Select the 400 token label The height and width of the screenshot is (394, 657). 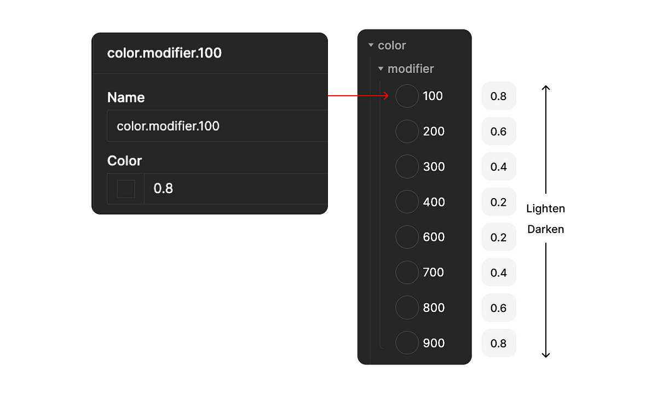pos(434,202)
